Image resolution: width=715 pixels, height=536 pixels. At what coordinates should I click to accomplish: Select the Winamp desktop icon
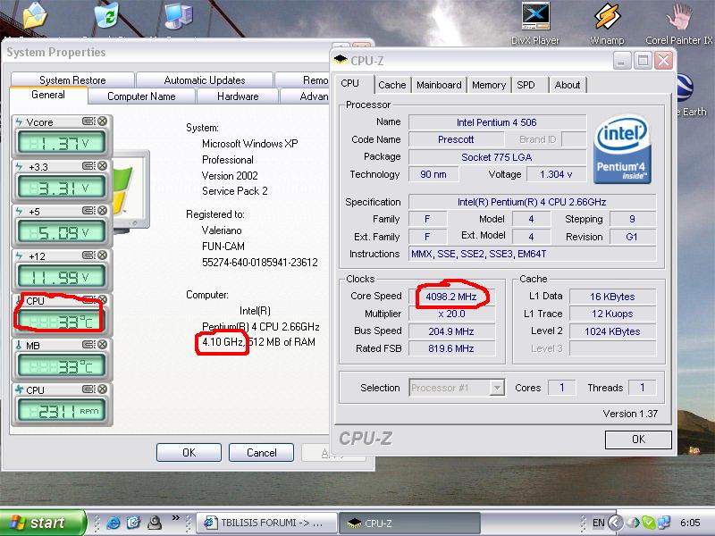[x=607, y=23]
